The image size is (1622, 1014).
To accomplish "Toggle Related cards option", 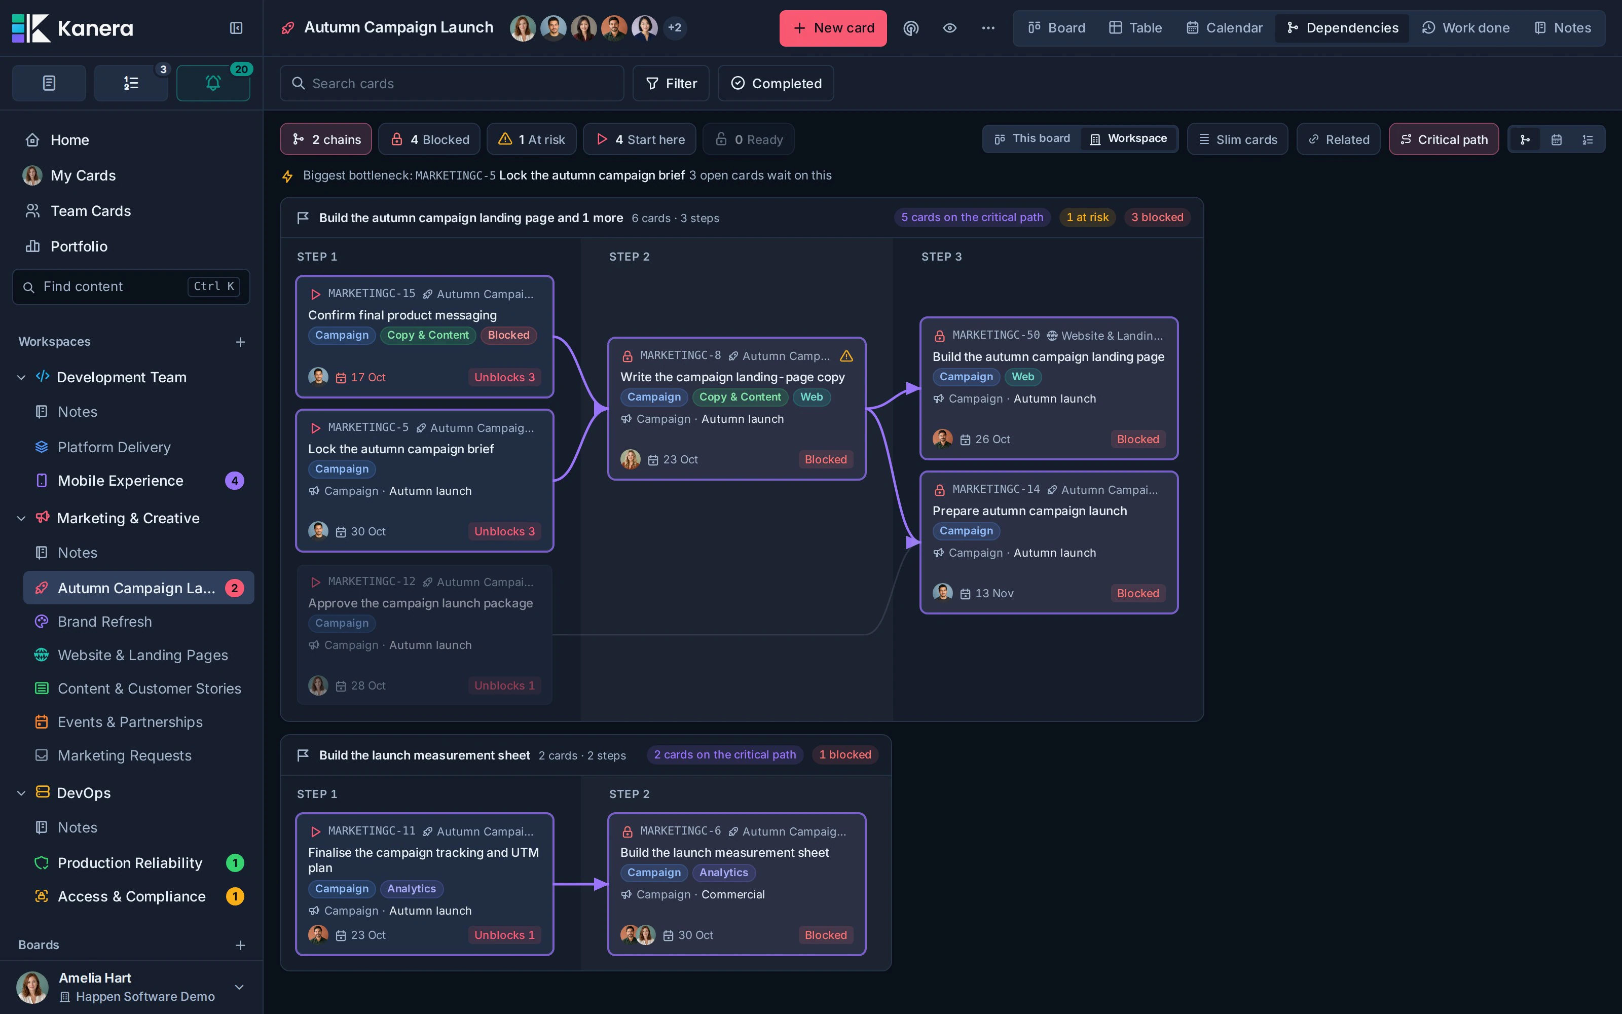I will click(1338, 139).
